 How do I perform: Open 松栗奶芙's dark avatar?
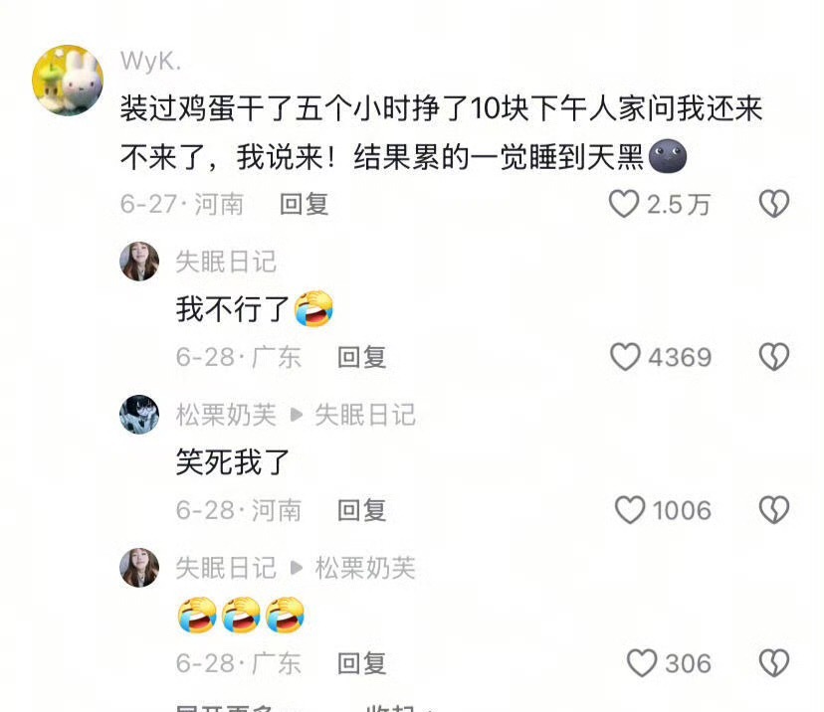coord(139,415)
